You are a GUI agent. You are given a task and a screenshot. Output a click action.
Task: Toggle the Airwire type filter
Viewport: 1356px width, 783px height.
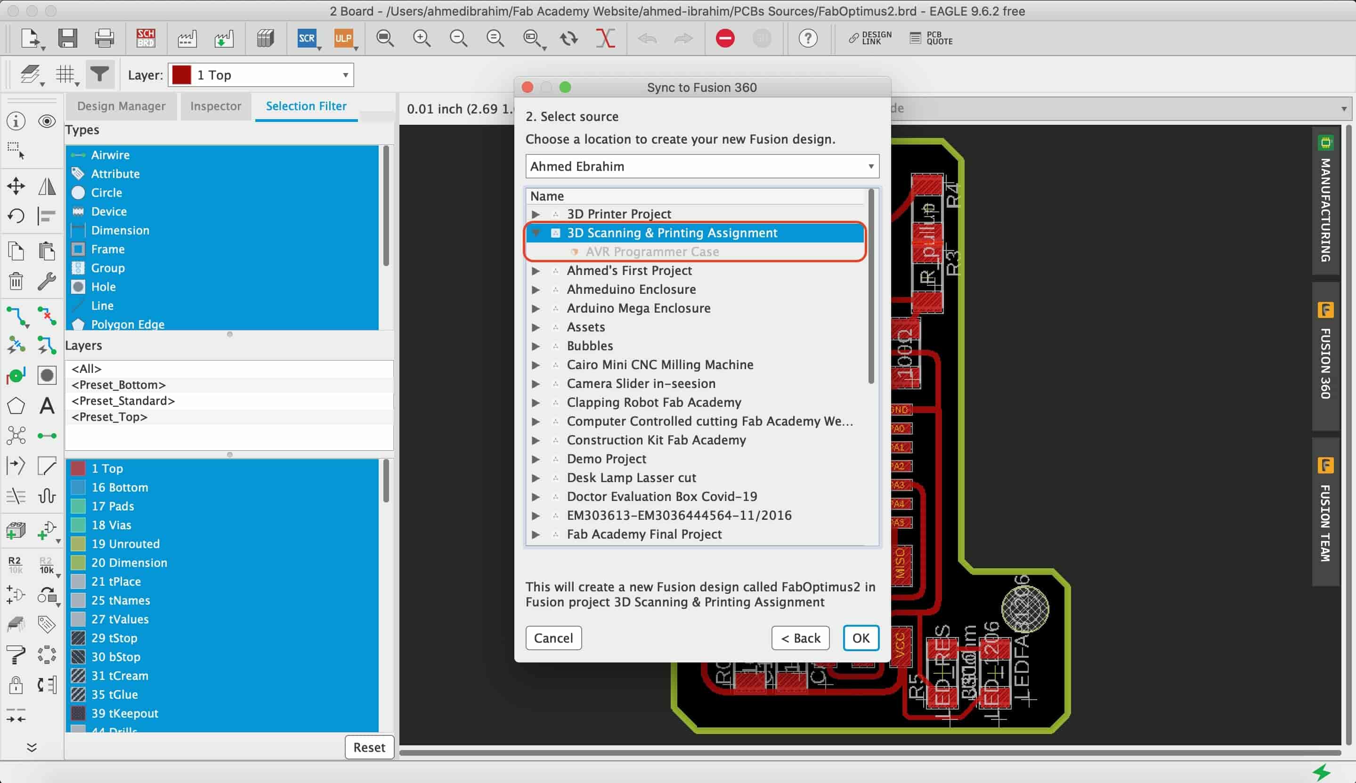coord(222,155)
